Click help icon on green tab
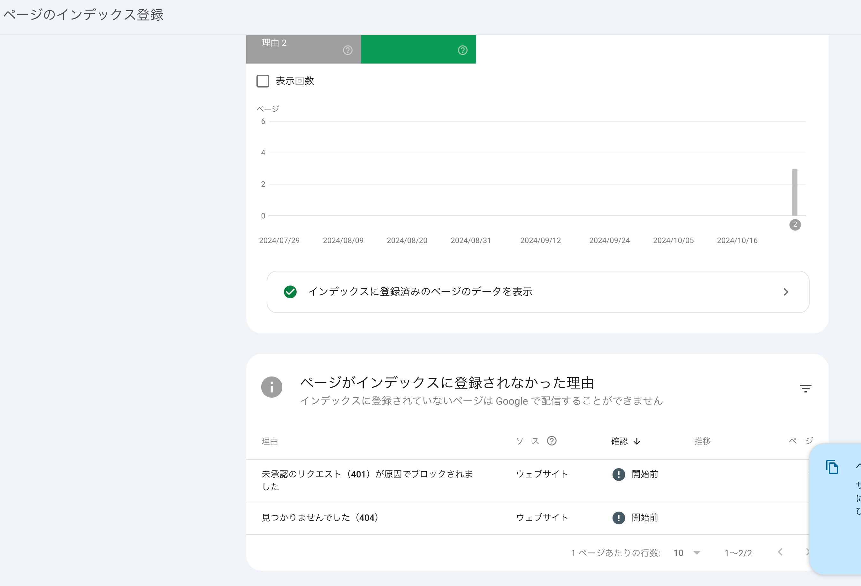 click(x=462, y=50)
